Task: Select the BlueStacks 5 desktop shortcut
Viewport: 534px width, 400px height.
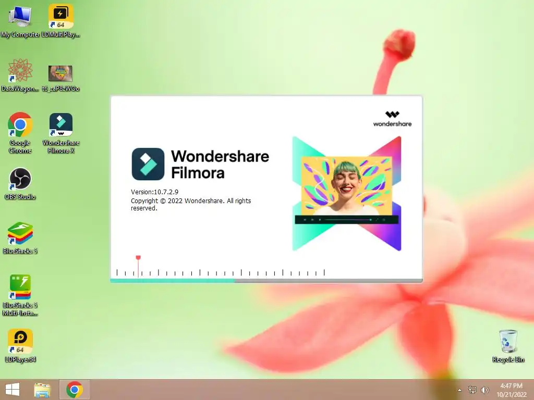Action: click(x=20, y=238)
